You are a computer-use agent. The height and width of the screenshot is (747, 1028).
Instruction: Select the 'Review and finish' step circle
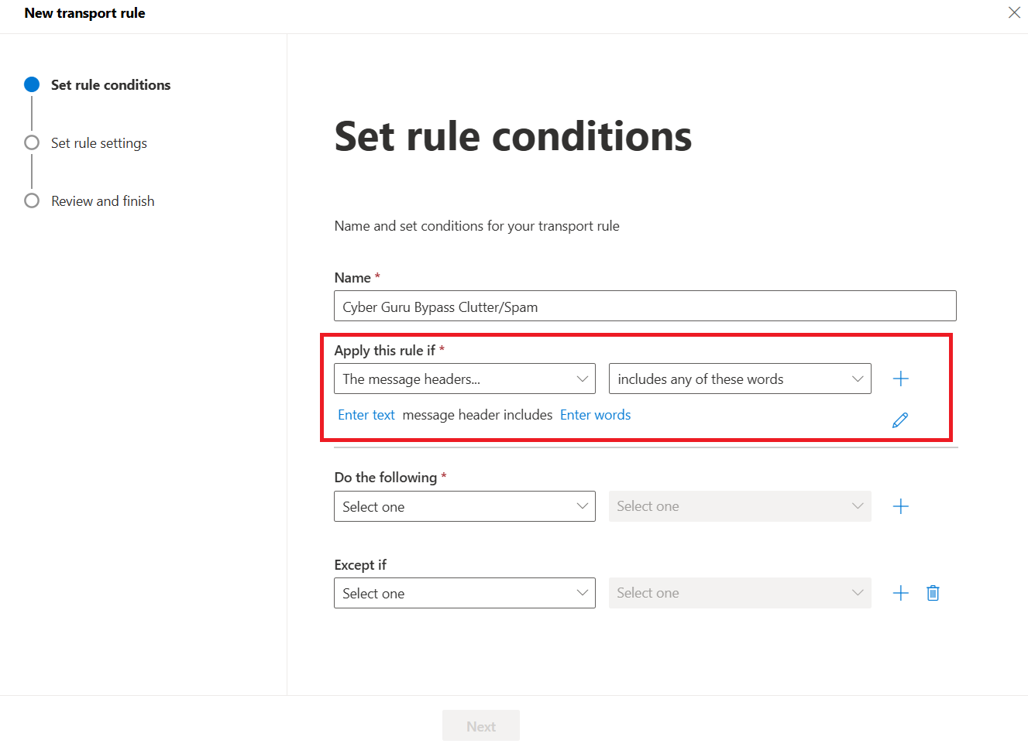click(x=32, y=200)
